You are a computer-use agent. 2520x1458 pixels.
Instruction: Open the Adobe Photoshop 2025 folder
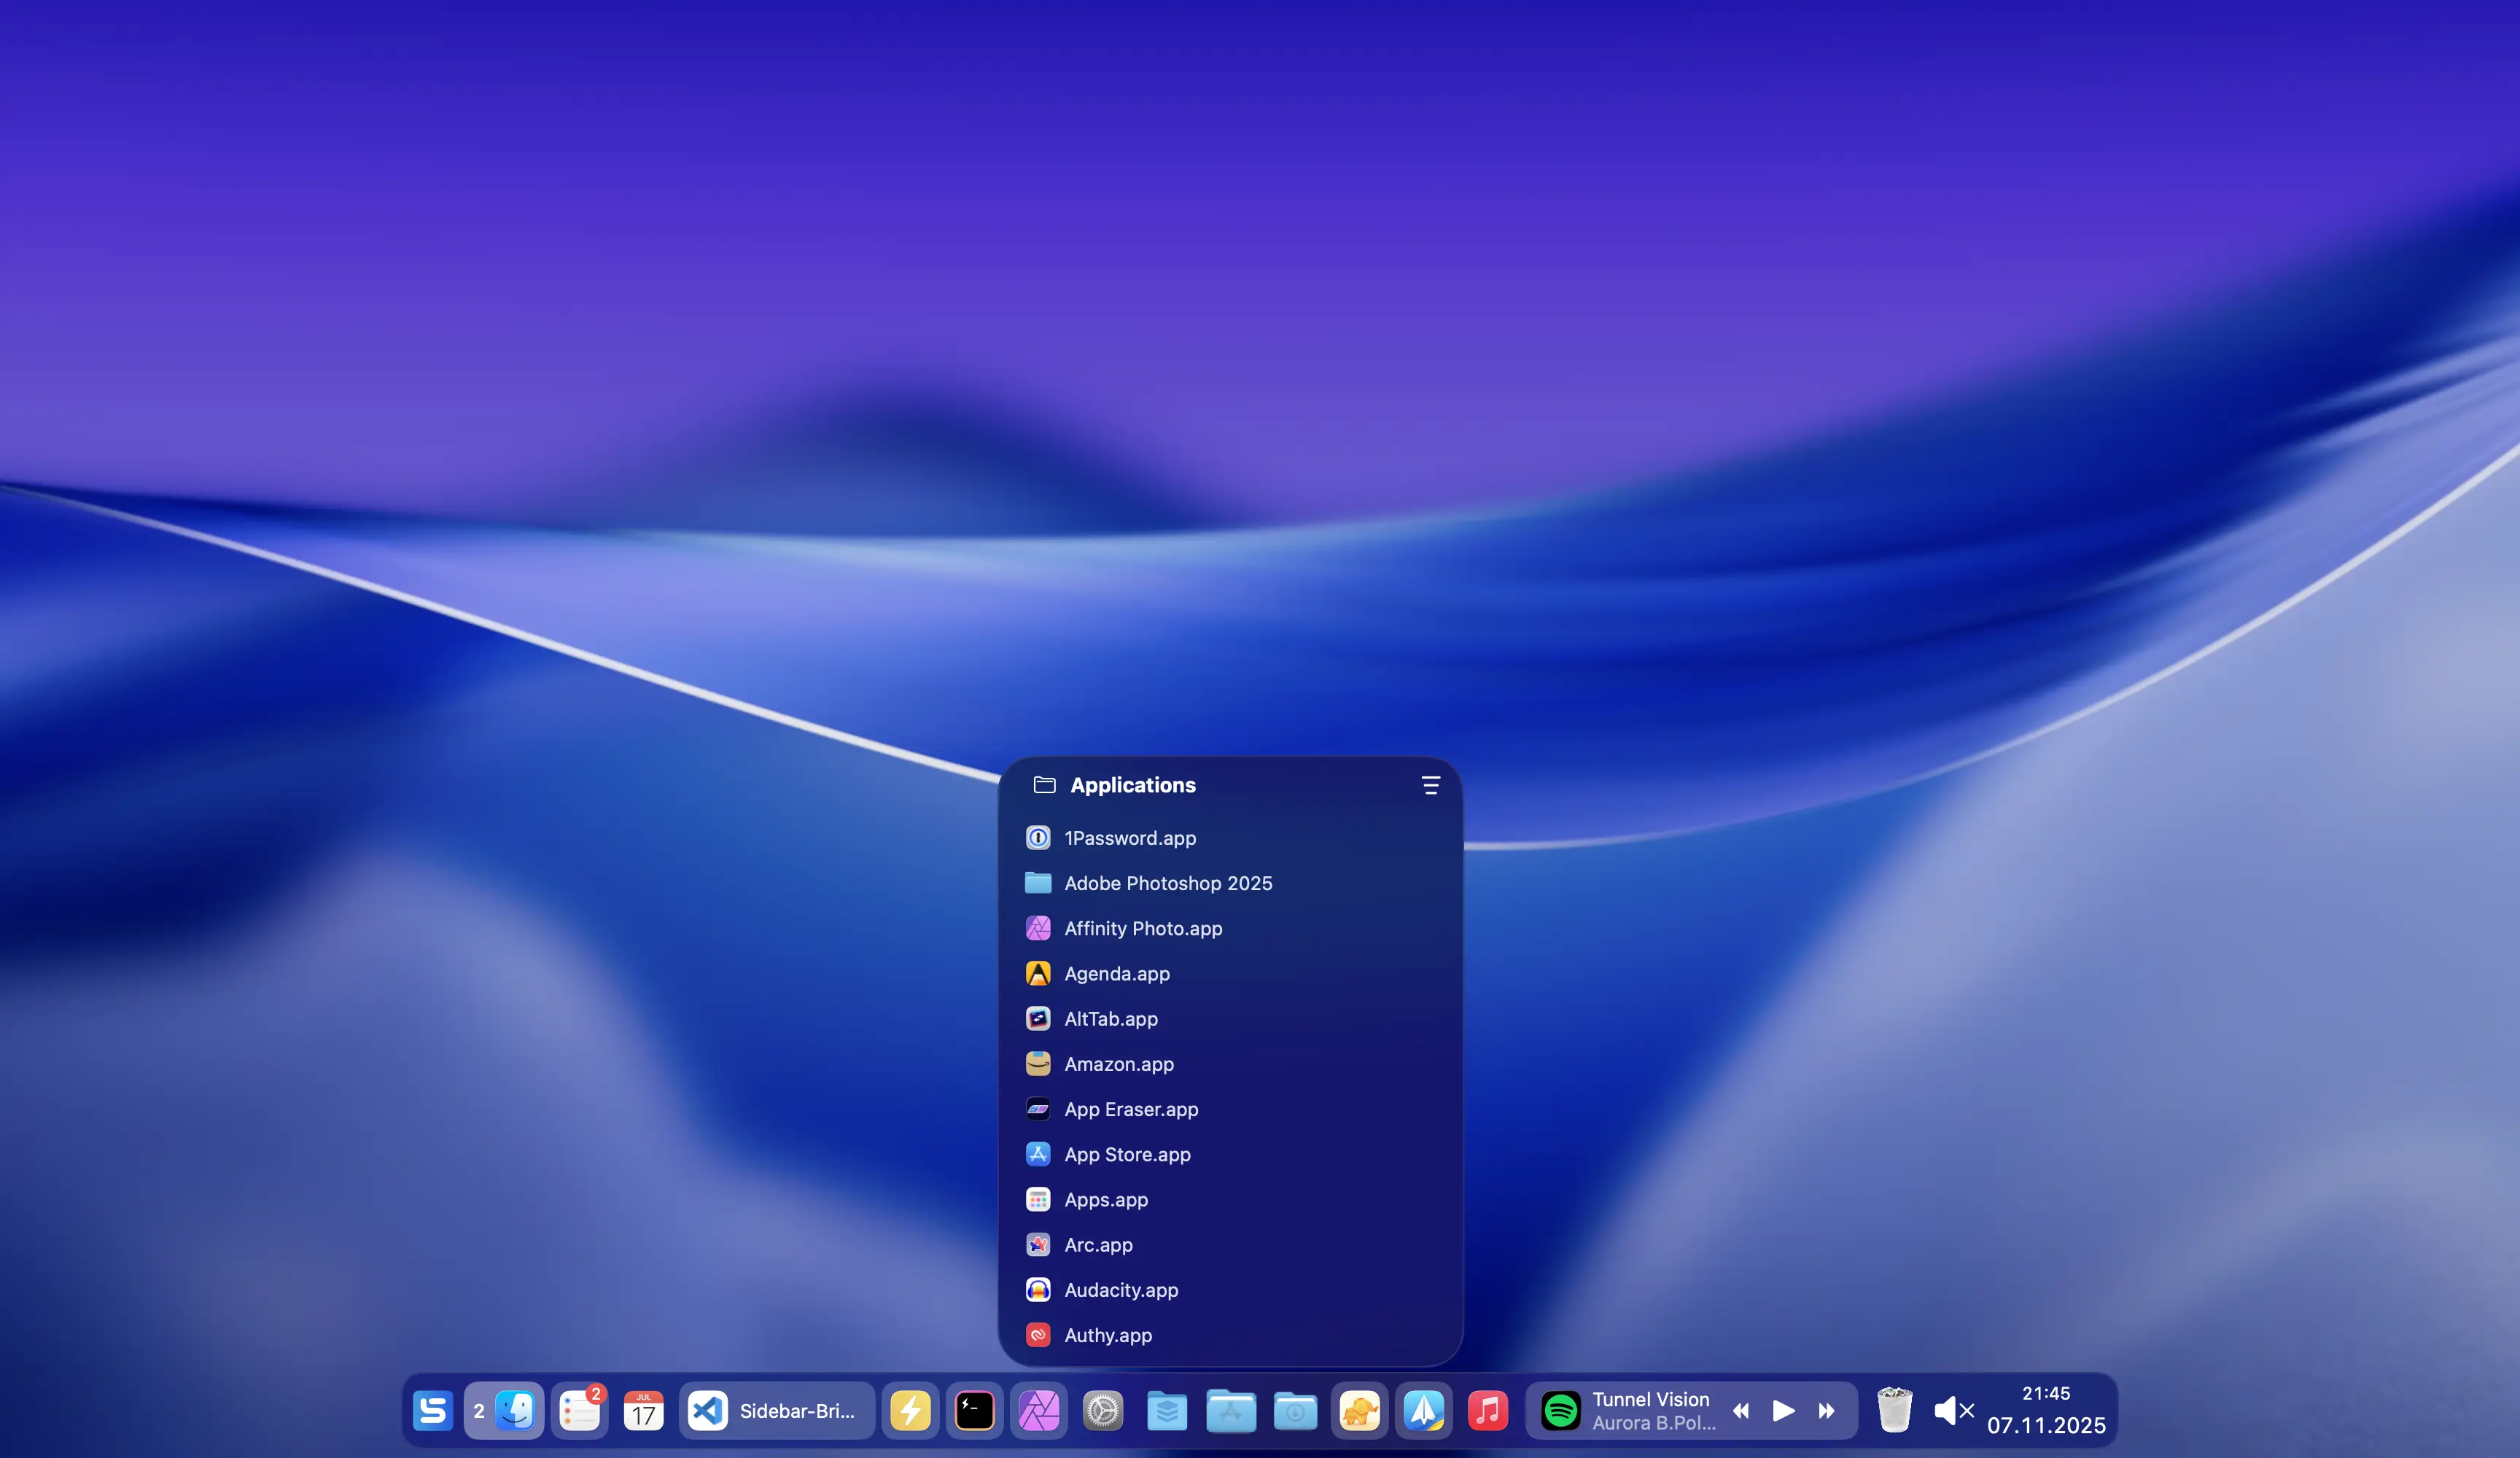(x=1168, y=883)
